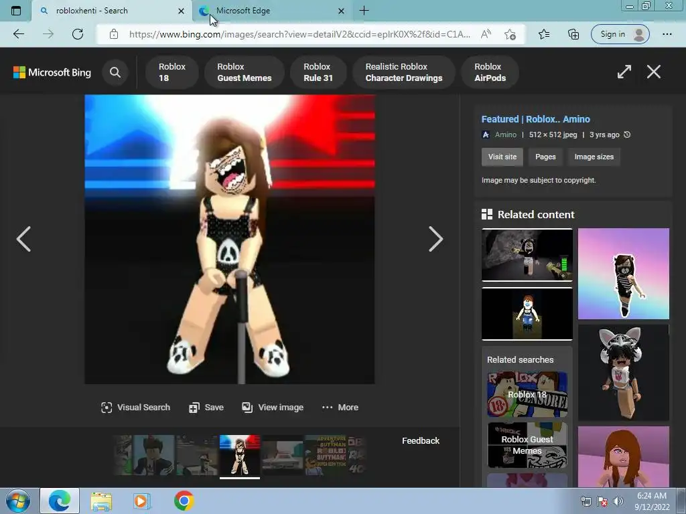Open related image of character in blue overalls

tap(527, 314)
